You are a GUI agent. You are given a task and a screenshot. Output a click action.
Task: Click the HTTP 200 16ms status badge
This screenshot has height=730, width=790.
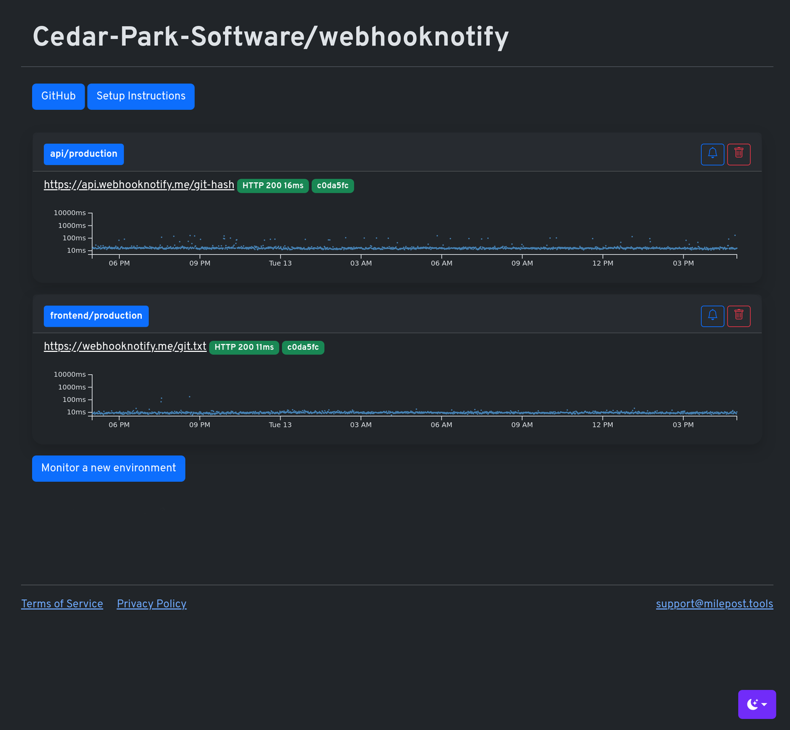[x=273, y=185]
